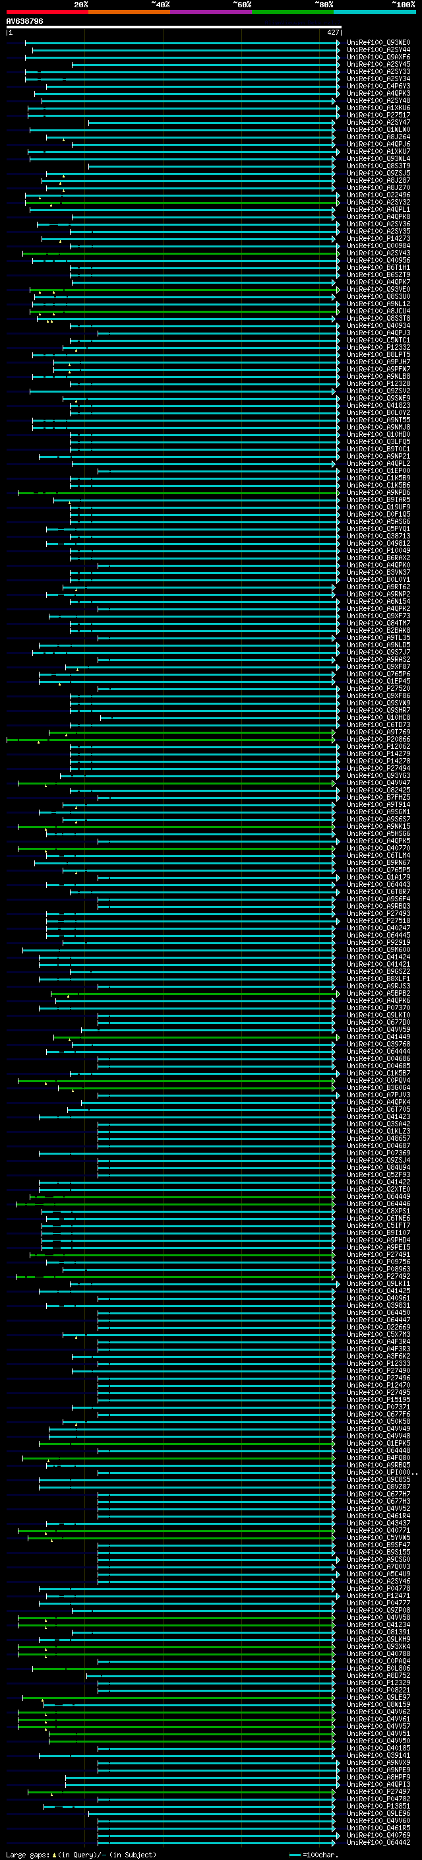
Task: Click the UniRef100_P12471 label
Action: pyautogui.click(x=378, y=1595)
